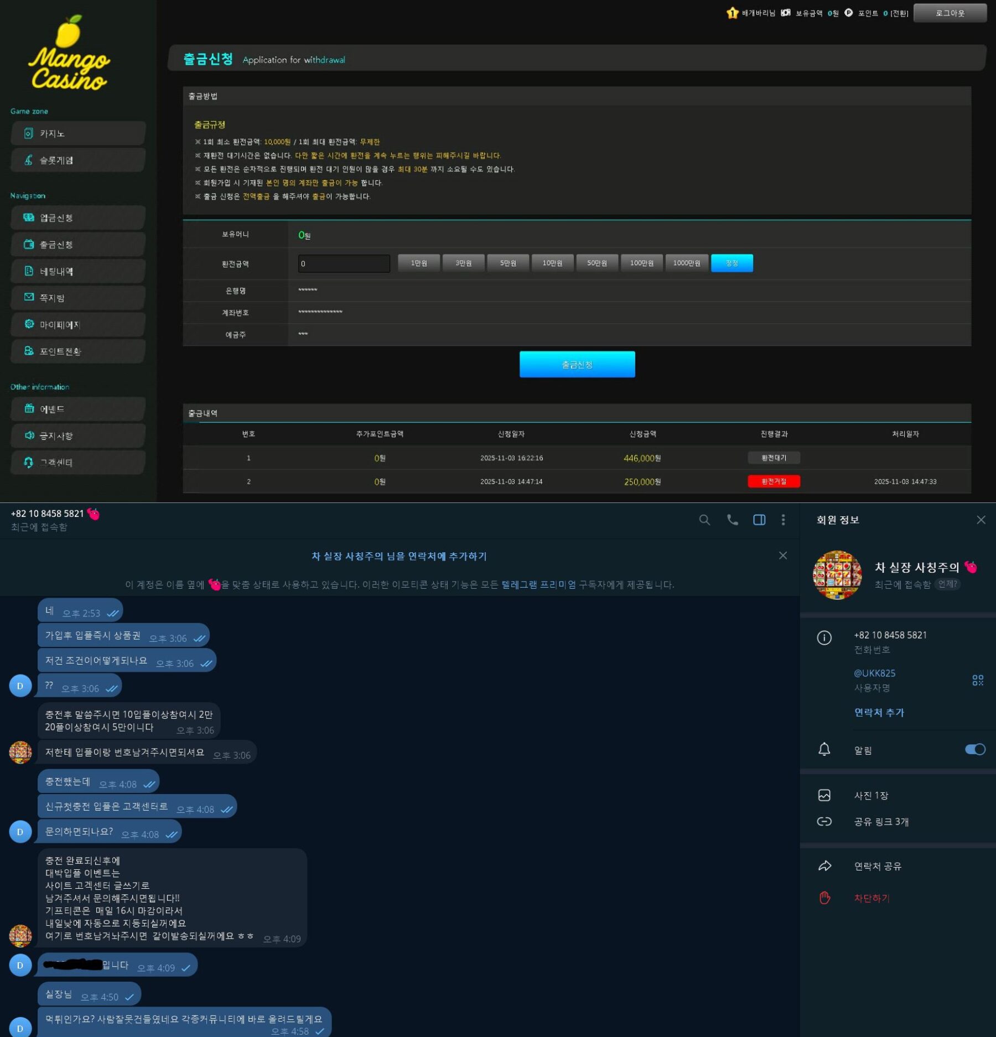Open the QR code icon beside username
Image resolution: width=996 pixels, height=1037 pixels.
coord(978,680)
